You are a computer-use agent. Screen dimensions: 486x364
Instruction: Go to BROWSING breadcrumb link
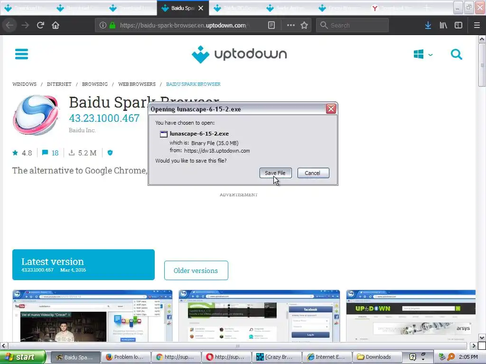pyautogui.click(x=95, y=84)
